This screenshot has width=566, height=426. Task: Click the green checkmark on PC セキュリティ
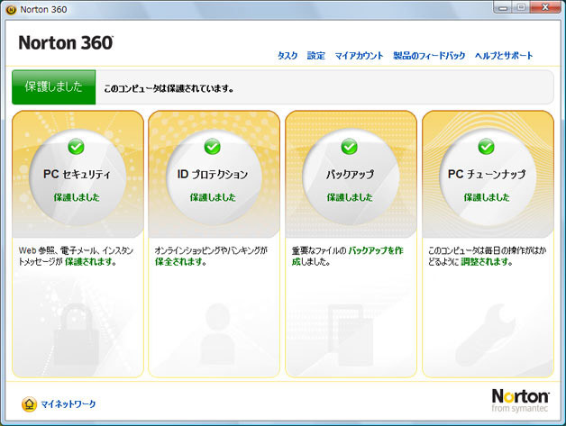click(x=76, y=147)
